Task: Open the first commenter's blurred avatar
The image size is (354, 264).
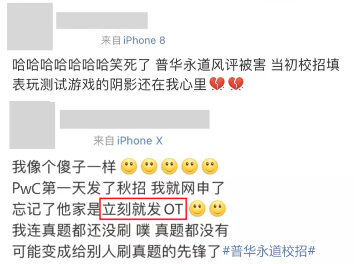Action: coord(30,27)
